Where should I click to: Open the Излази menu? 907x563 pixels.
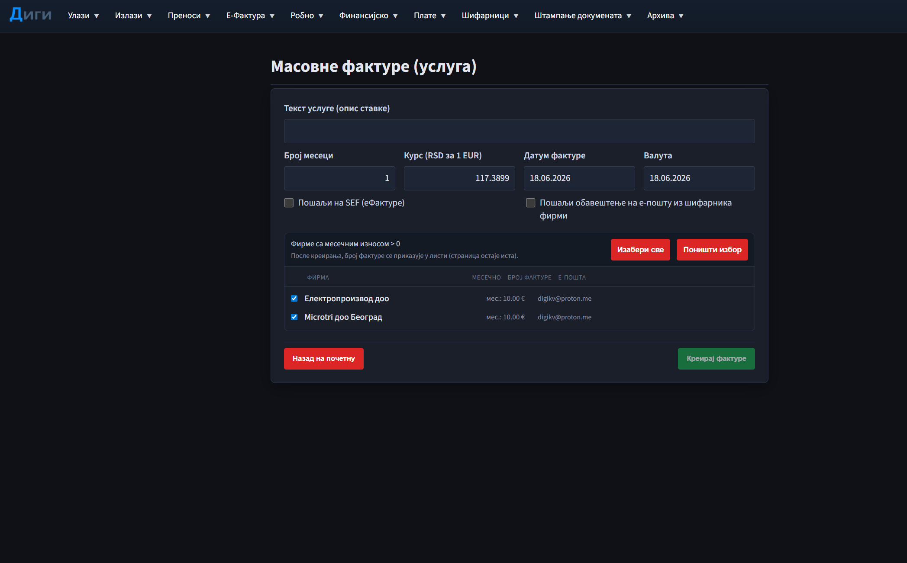tap(133, 16)
